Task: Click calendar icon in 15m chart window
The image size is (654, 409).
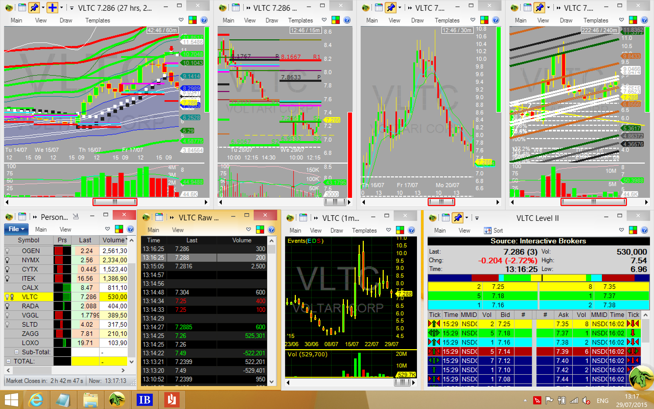Action: pos(236,8)
